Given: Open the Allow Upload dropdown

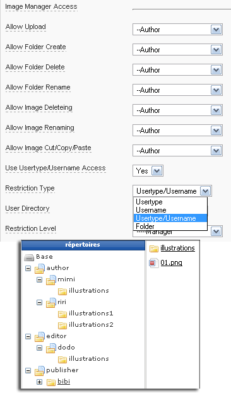Looking at the screenshot, I should coord(177,30).
